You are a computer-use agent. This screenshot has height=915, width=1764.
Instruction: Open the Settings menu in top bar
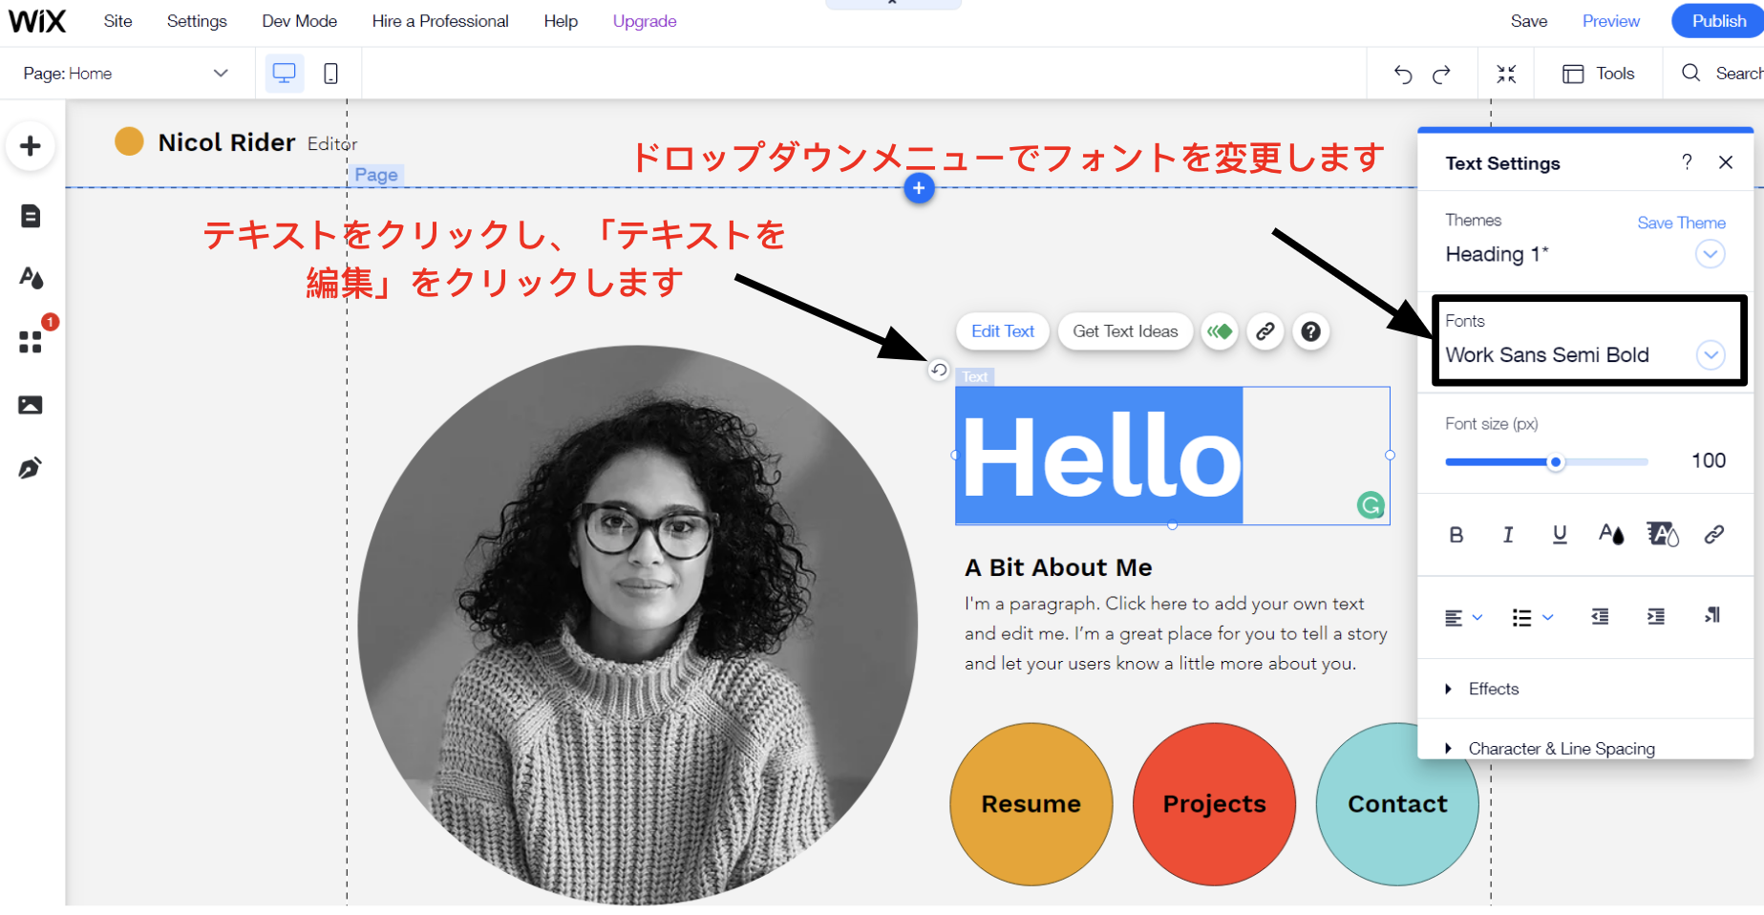point(197,21)
